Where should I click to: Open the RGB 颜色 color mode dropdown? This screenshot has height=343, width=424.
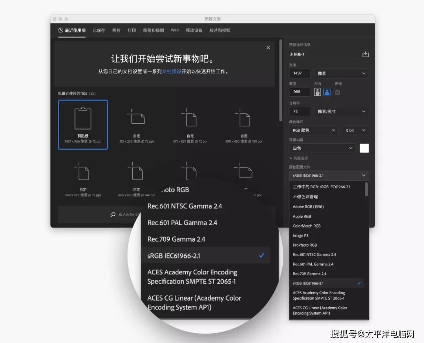[313, 130]
